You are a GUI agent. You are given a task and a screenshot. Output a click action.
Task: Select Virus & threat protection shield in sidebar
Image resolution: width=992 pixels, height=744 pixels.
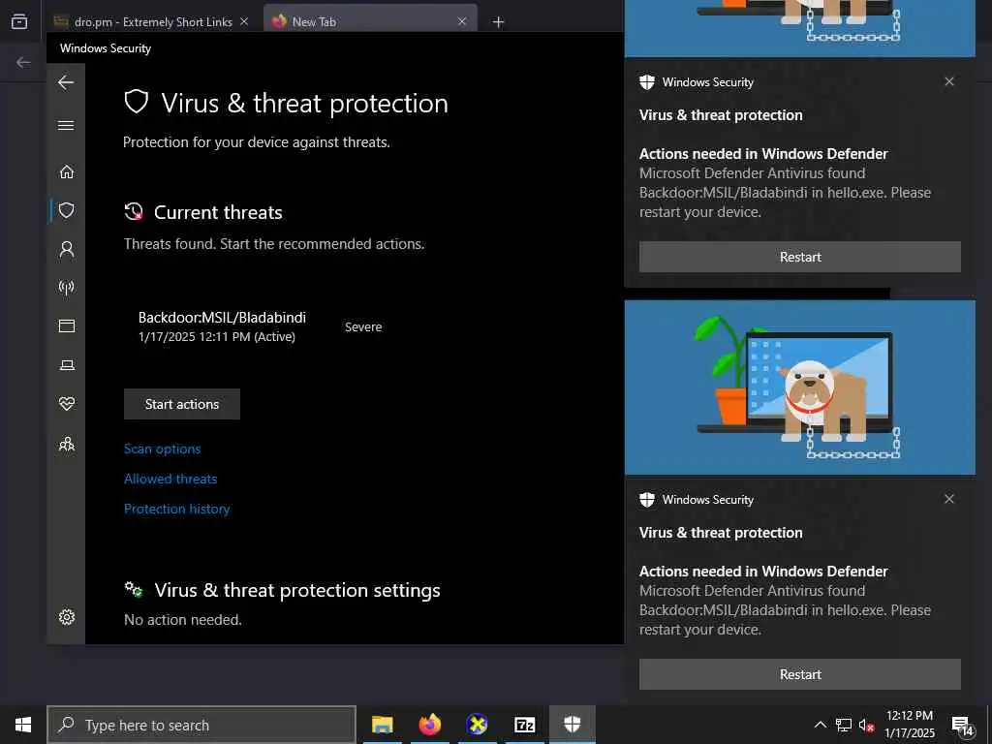click(x=67, y=210)
